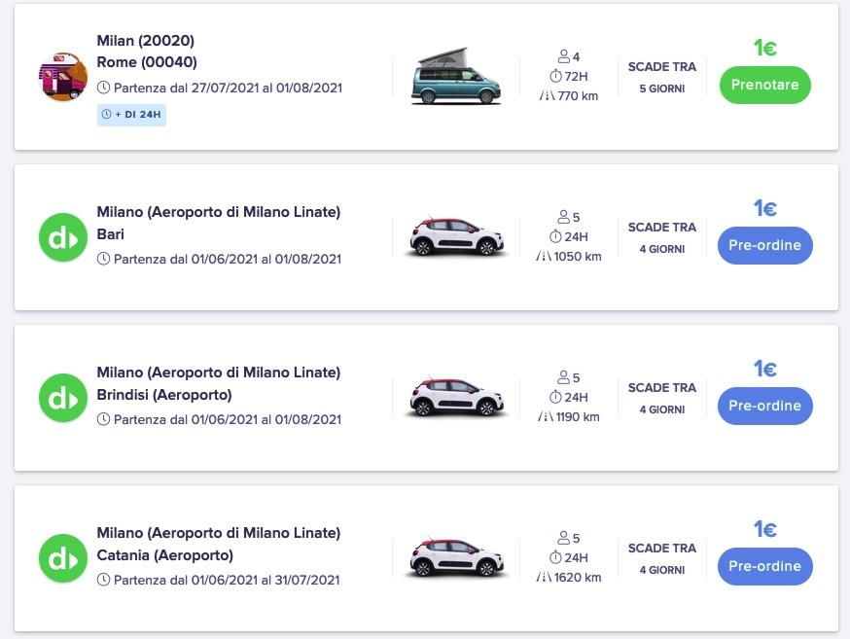
Task: Click the green provider logo for Catania
Action: coord(63,558)
